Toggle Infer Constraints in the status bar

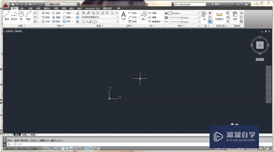tap(43, 148)
